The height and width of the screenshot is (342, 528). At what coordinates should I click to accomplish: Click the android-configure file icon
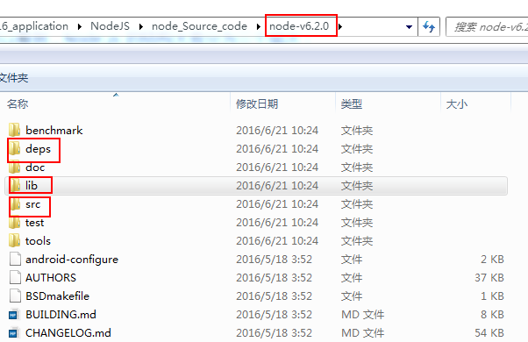coord(15,260)
